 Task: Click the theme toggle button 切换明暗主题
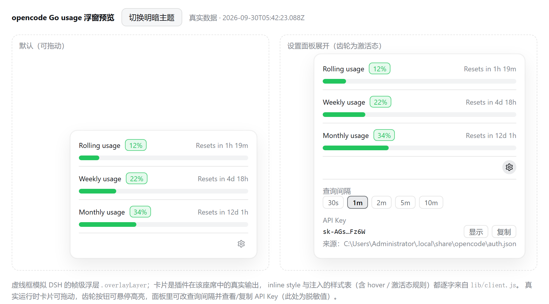pyautogui.click(x=152, y=18)
